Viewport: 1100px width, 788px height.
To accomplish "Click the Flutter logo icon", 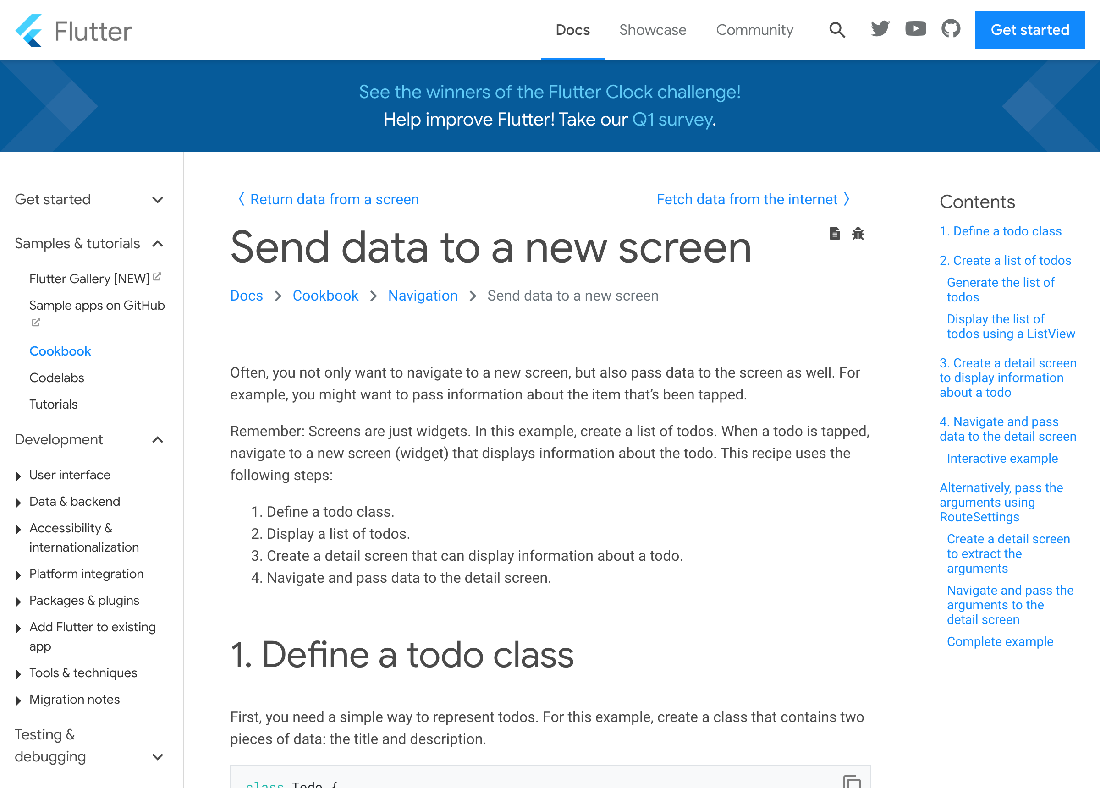I will pyautogui.click(x=29, y=31).
